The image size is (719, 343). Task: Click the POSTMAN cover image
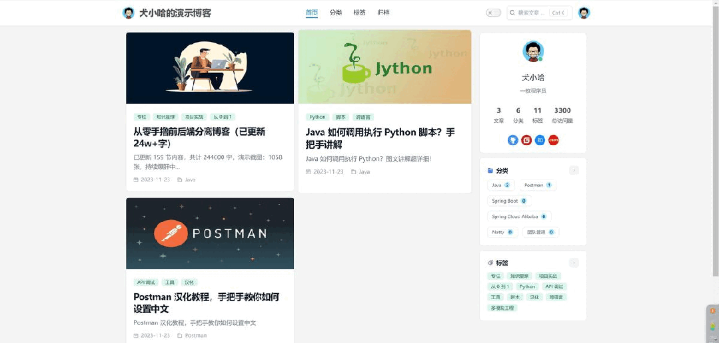coord(210,233)
